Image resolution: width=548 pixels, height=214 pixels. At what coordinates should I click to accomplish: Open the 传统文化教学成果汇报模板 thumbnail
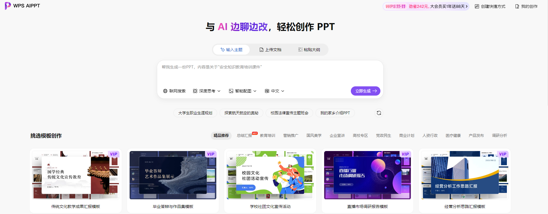click(x=76, y=175)
